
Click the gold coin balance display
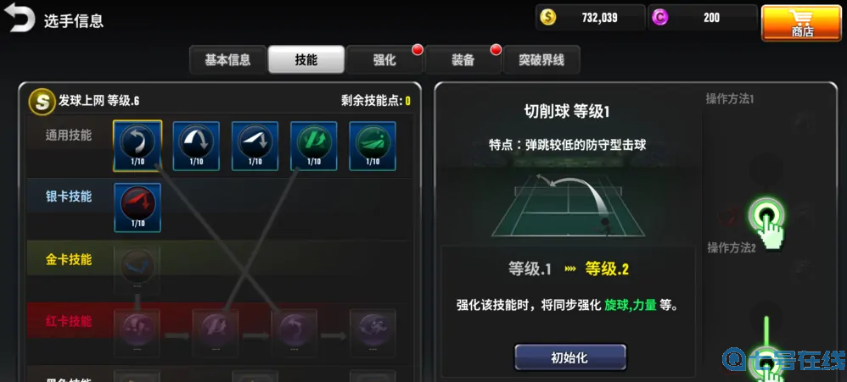point(591,17)
